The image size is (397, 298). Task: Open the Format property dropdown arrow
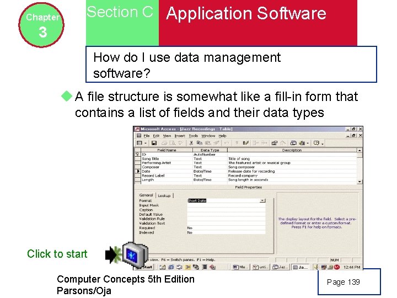(x=262, y=200)
